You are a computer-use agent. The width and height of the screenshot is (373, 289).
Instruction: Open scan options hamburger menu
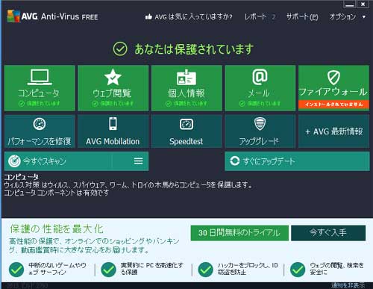(x=139, y=161)
